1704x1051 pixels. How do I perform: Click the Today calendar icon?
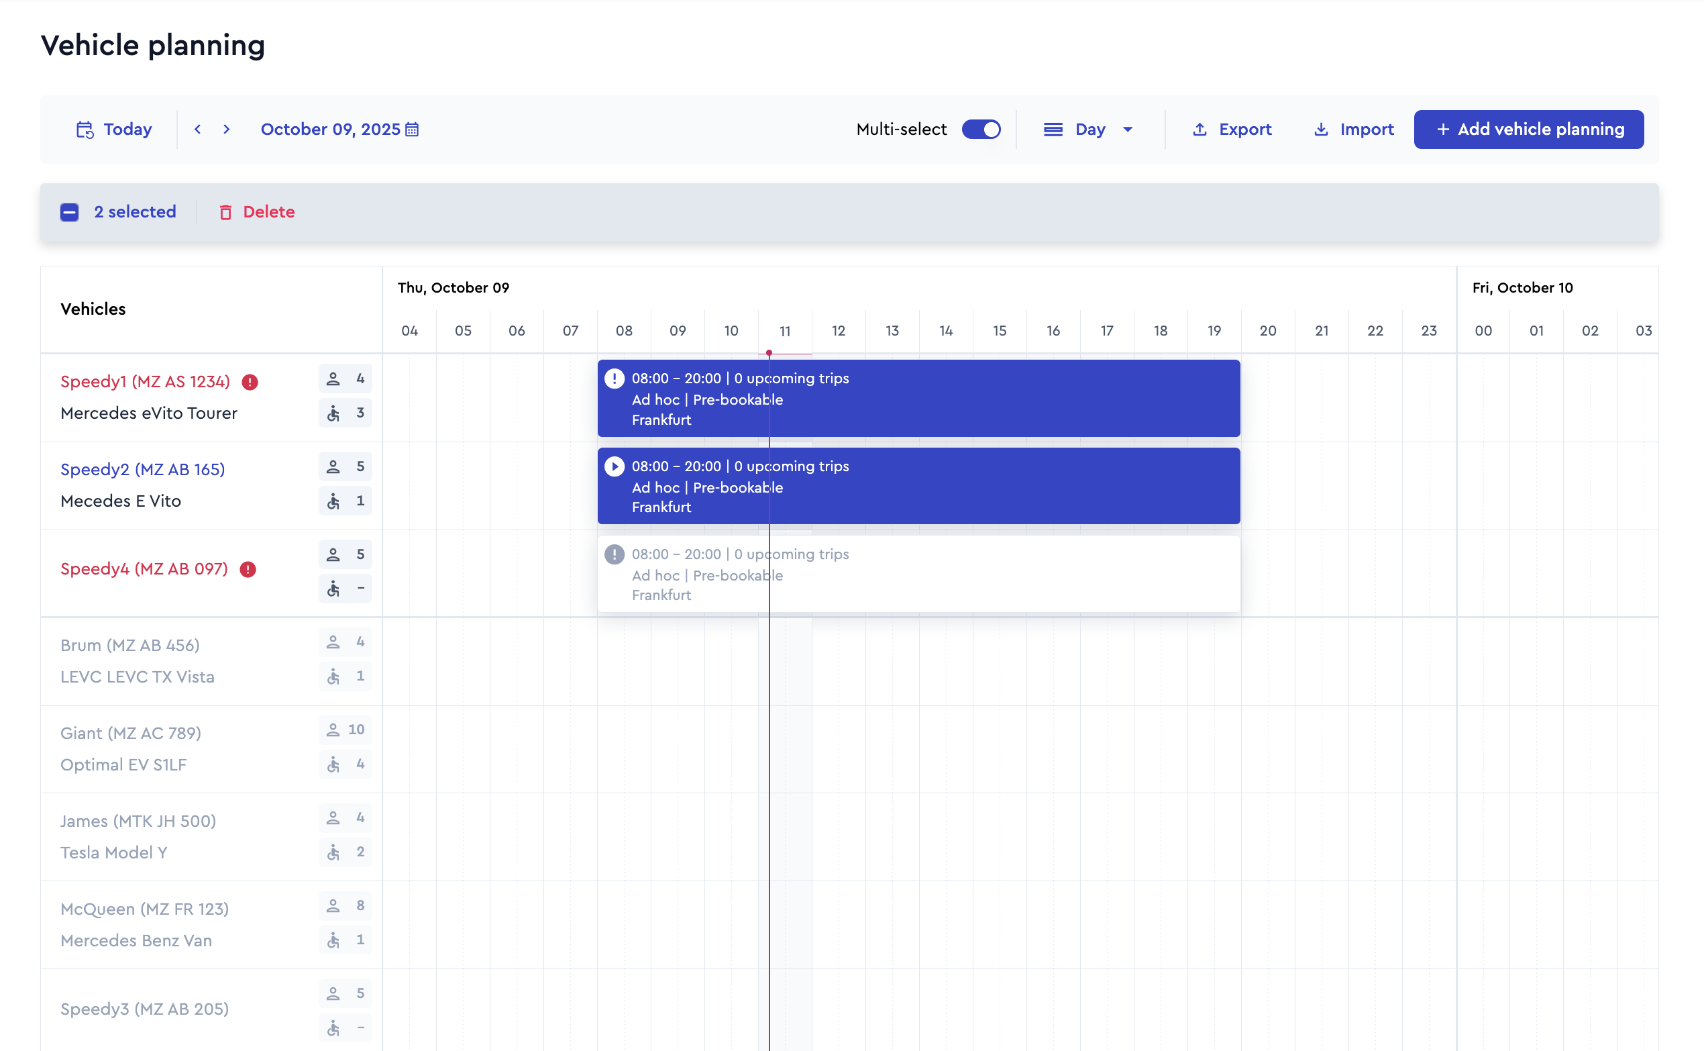point(85,130)
